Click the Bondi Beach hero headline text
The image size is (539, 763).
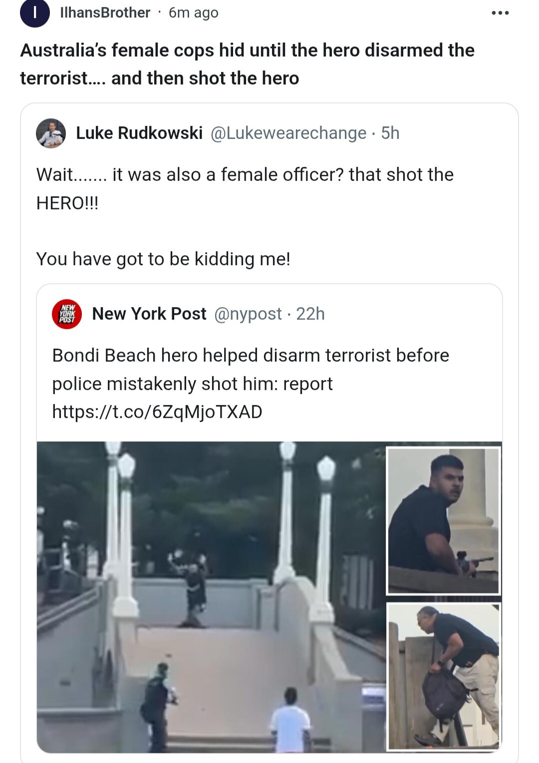[x=251, y=370]
